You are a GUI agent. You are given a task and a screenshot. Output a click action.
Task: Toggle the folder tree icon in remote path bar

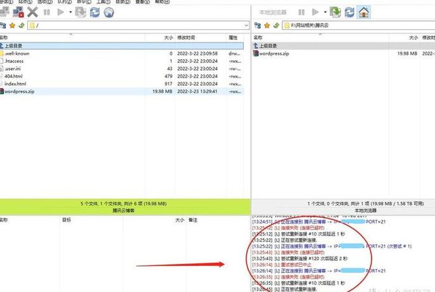tap(3, 25)
